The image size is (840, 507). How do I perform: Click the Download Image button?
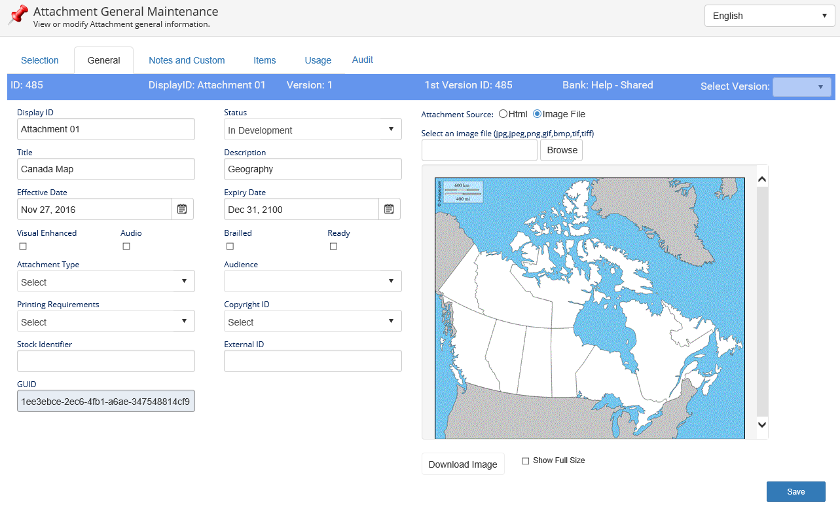pos(463,464)
